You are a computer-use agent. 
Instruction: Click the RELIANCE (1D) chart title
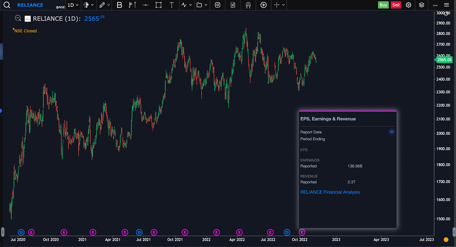tap(57, 19)
